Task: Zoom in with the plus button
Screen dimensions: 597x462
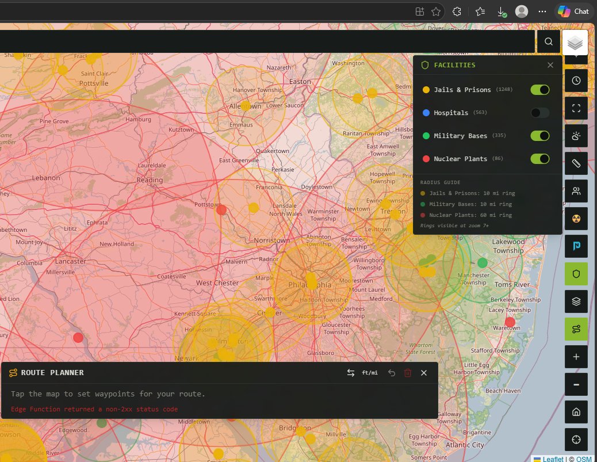Action: point(576,357)
